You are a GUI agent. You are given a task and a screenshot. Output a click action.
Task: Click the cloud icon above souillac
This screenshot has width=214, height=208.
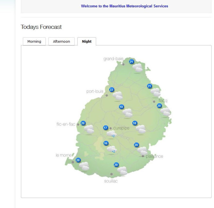click(x=122, y=171)
